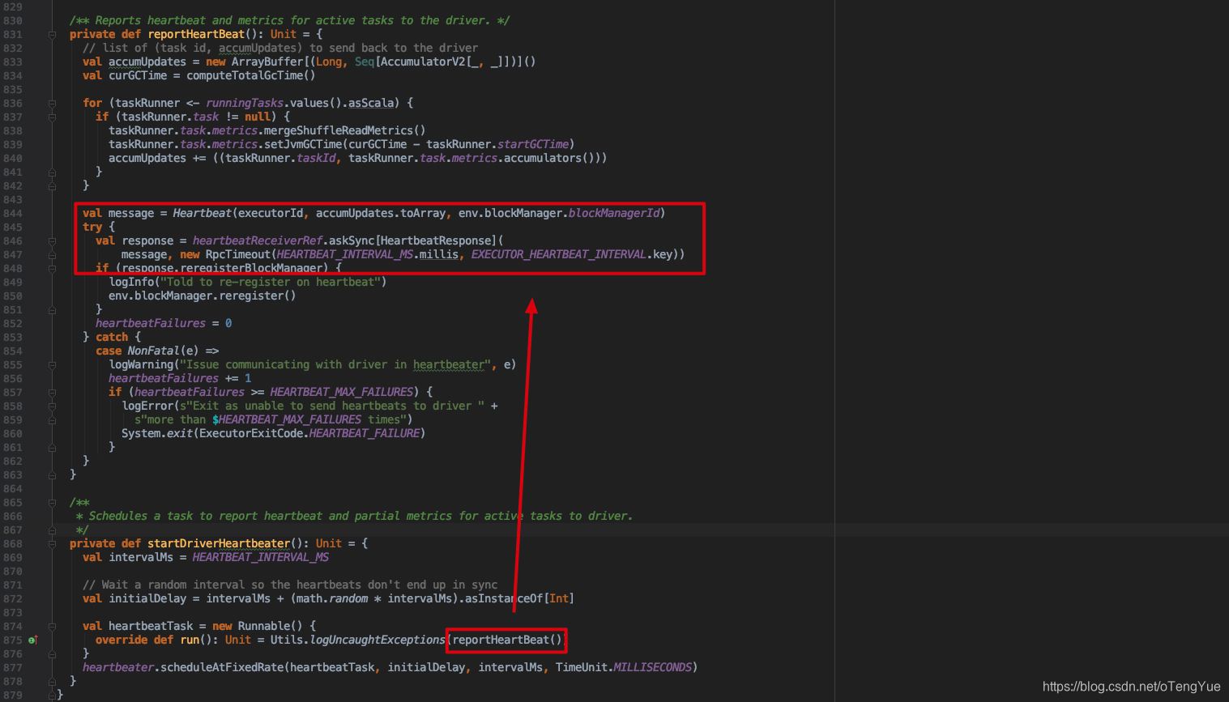
Task: Collapse the Runnable block fold on line 874
Action: (x=52, y=627)
